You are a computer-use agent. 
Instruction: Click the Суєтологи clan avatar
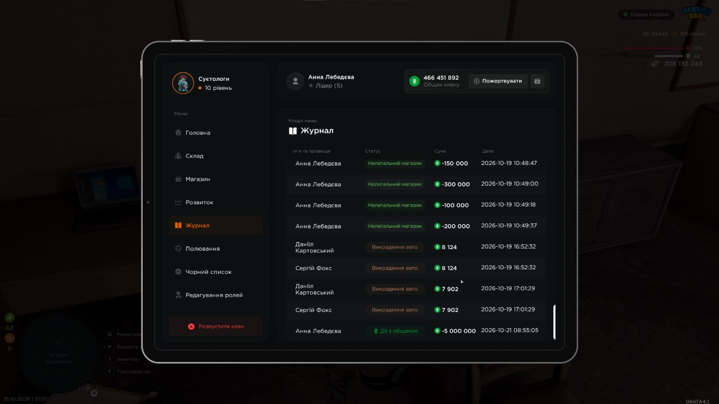[x=183, y=83]
